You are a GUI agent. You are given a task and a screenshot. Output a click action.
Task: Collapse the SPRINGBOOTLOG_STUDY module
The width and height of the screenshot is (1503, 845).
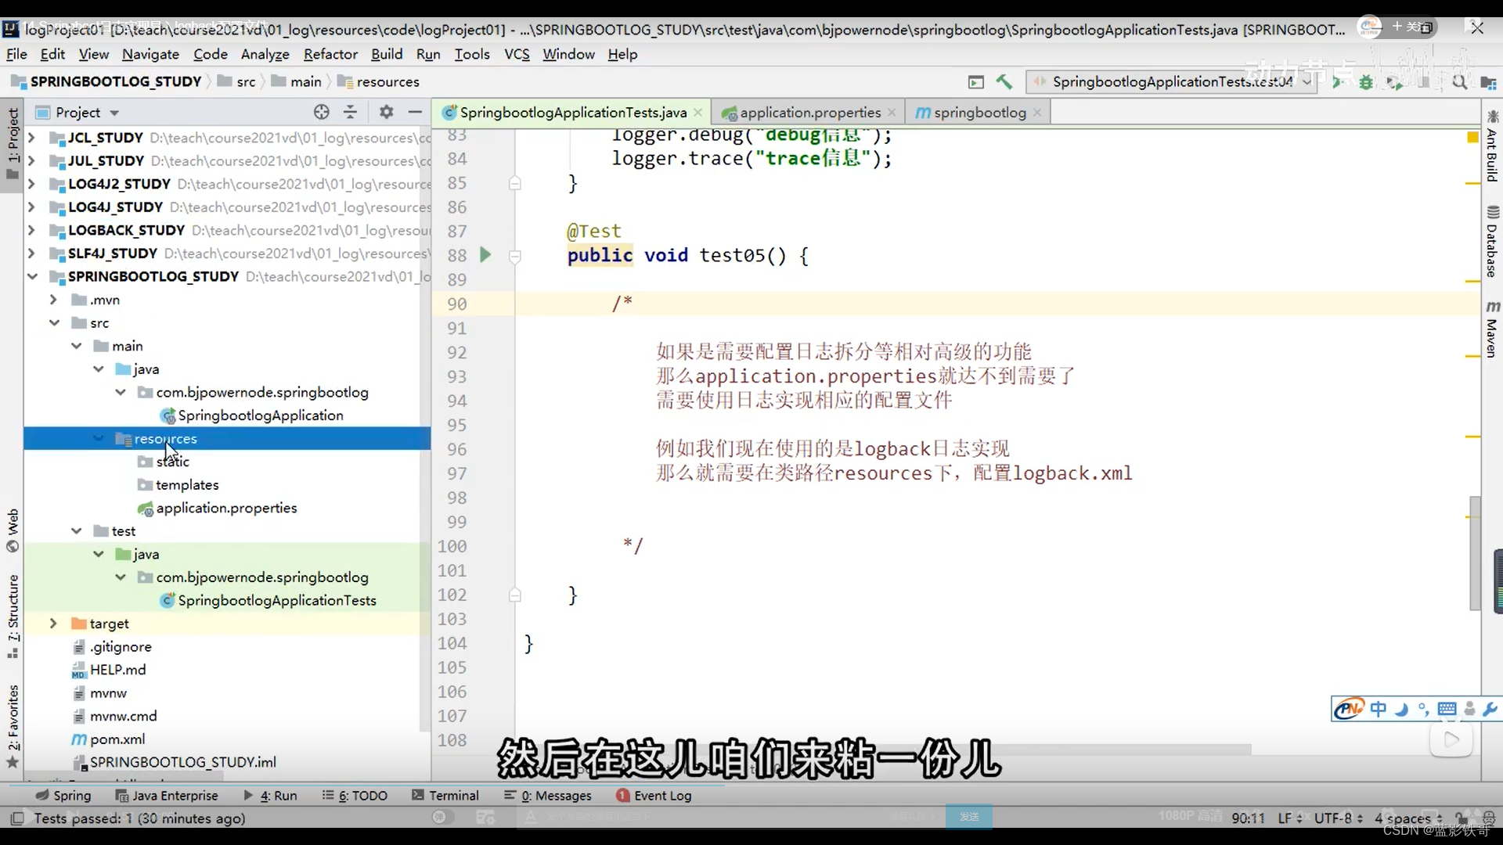click(x=31, y=276)
